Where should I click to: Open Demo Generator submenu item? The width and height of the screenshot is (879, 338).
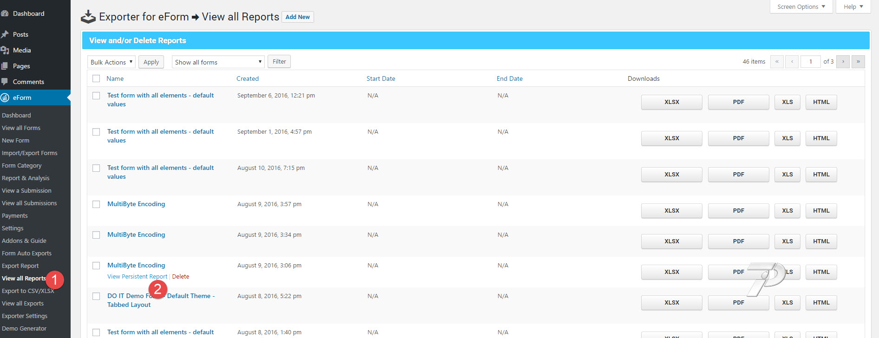(x=24, y=328)
